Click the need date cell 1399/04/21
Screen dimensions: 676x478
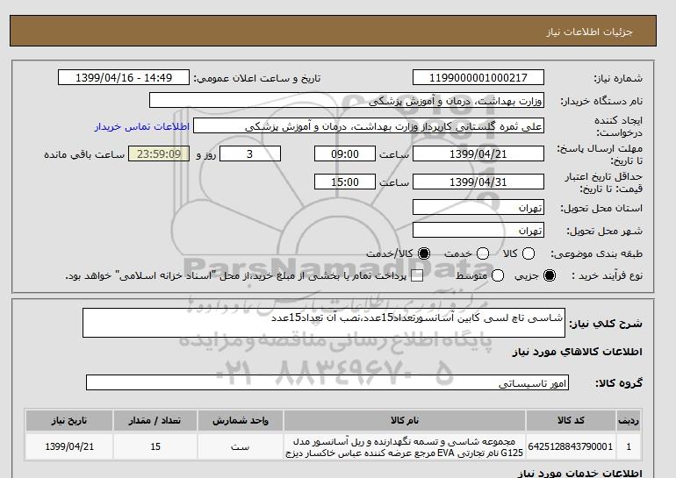click(x=69, y=446)
